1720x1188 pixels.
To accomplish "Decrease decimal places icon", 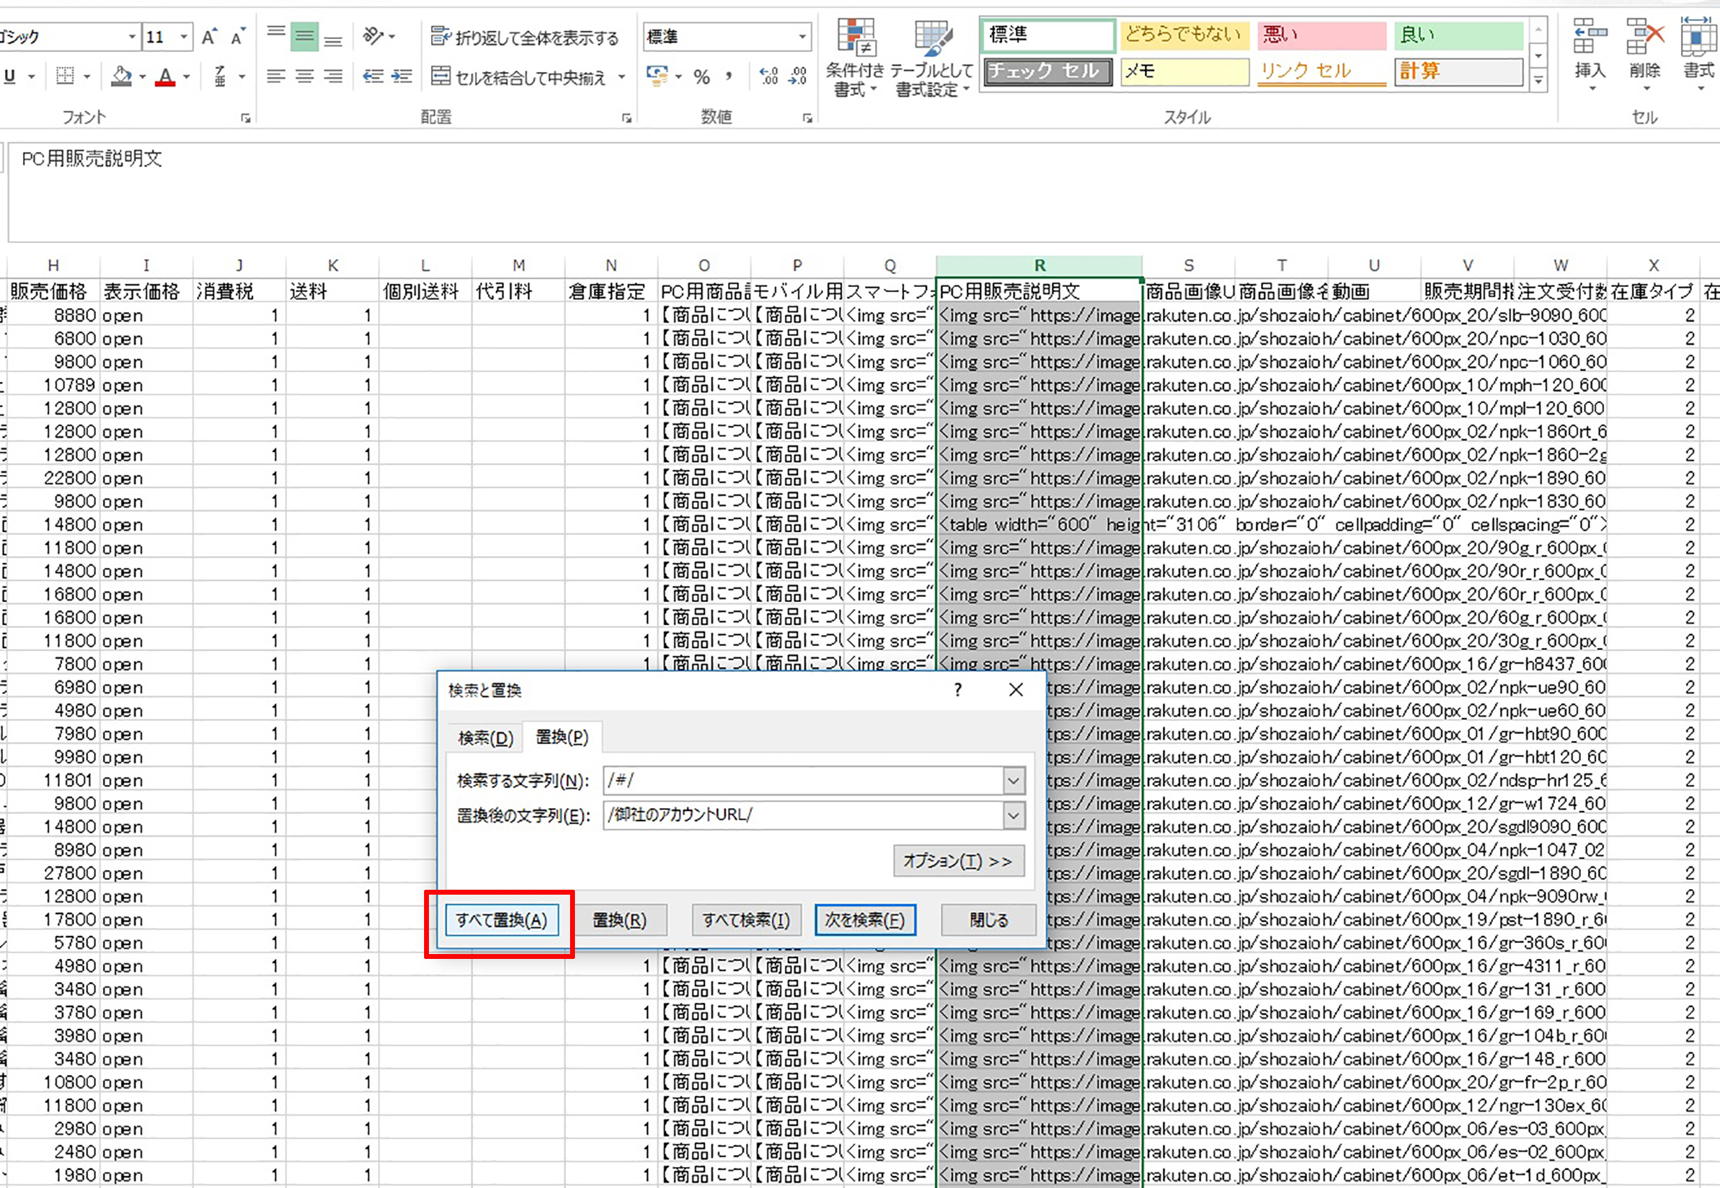I will [x=797, y=76].
